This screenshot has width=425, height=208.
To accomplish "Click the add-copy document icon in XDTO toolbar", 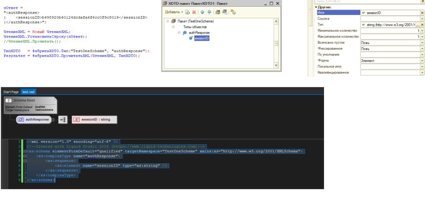I will point(187,12).
